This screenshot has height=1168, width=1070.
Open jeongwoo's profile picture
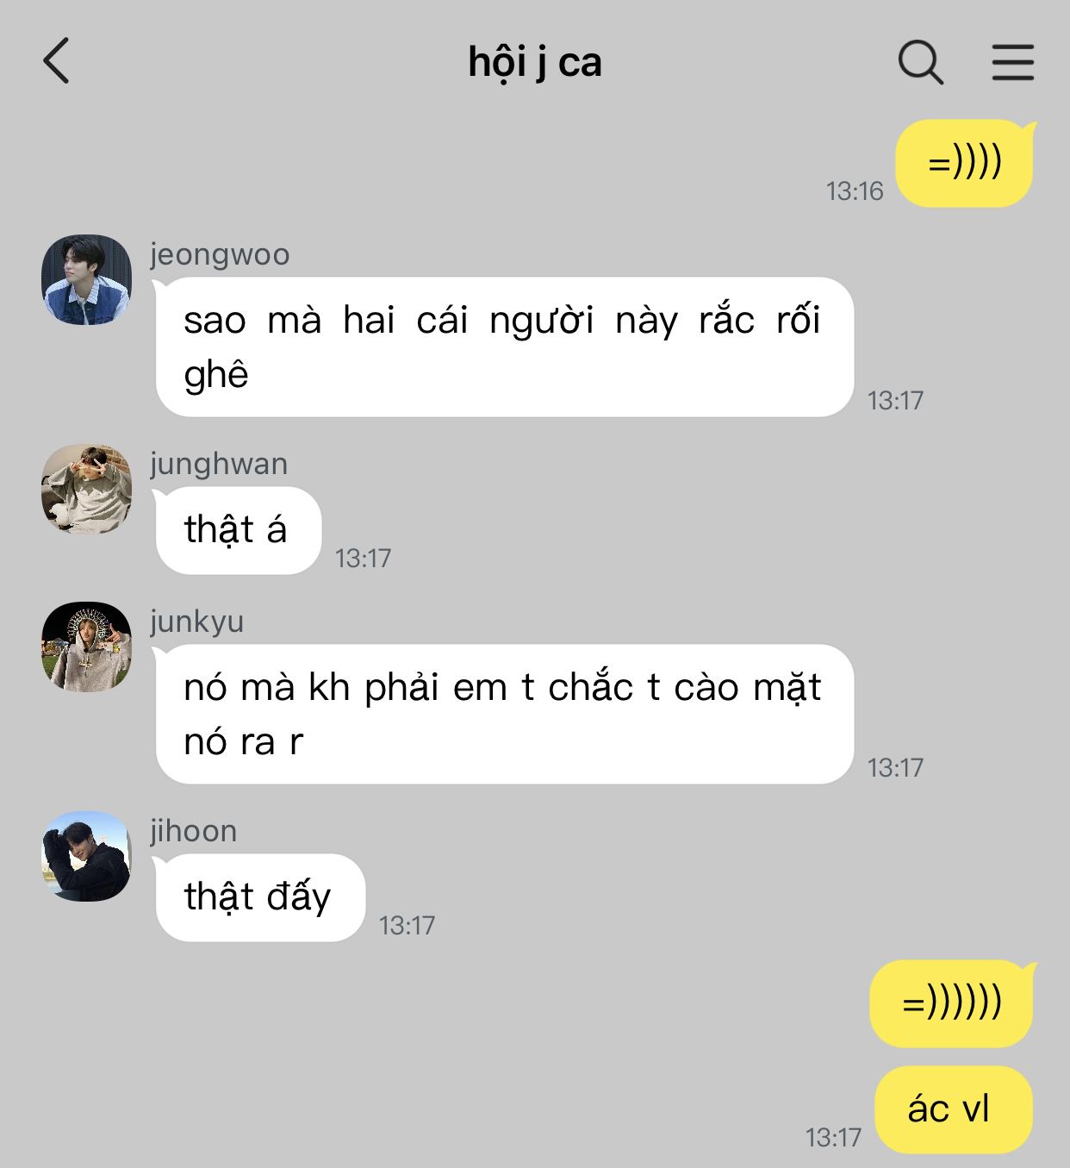click(x=86, y=279)
